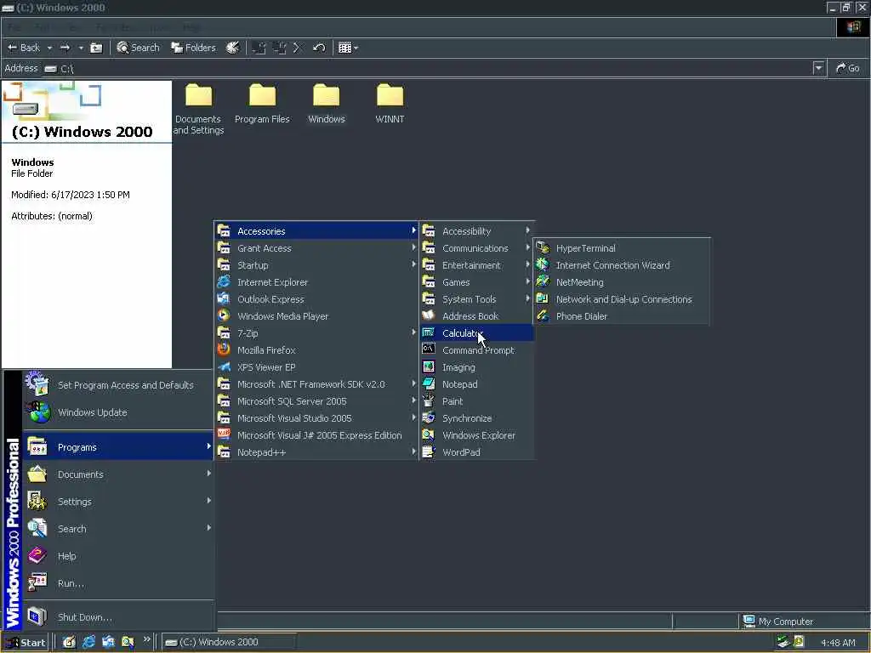Click the Synchronize menu icon
Image resolution: width=871 pixels, height=653 pixels.
point(429,417)
